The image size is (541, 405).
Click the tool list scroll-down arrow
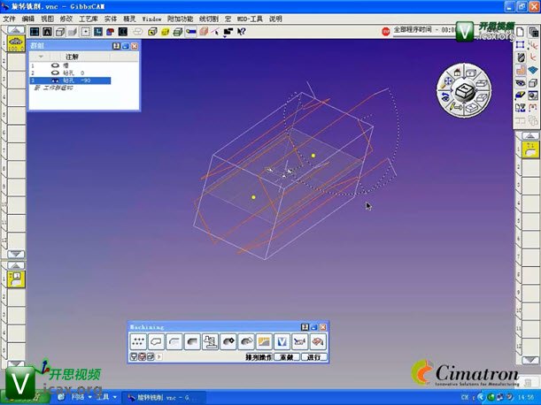pos(16,255)
